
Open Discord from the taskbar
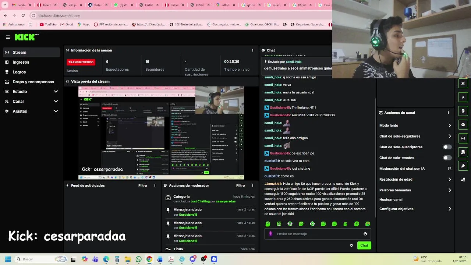(192, 259)
